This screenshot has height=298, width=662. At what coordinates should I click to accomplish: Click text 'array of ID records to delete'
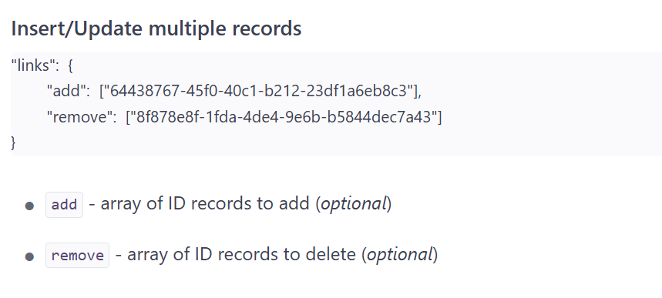(241, 255)
